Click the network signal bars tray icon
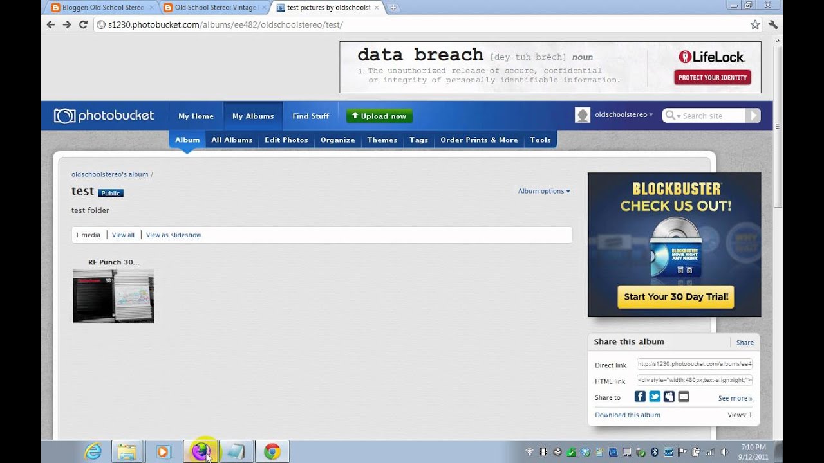The width and height of the screenshot is (824, 463). click(x=710, y=452)
